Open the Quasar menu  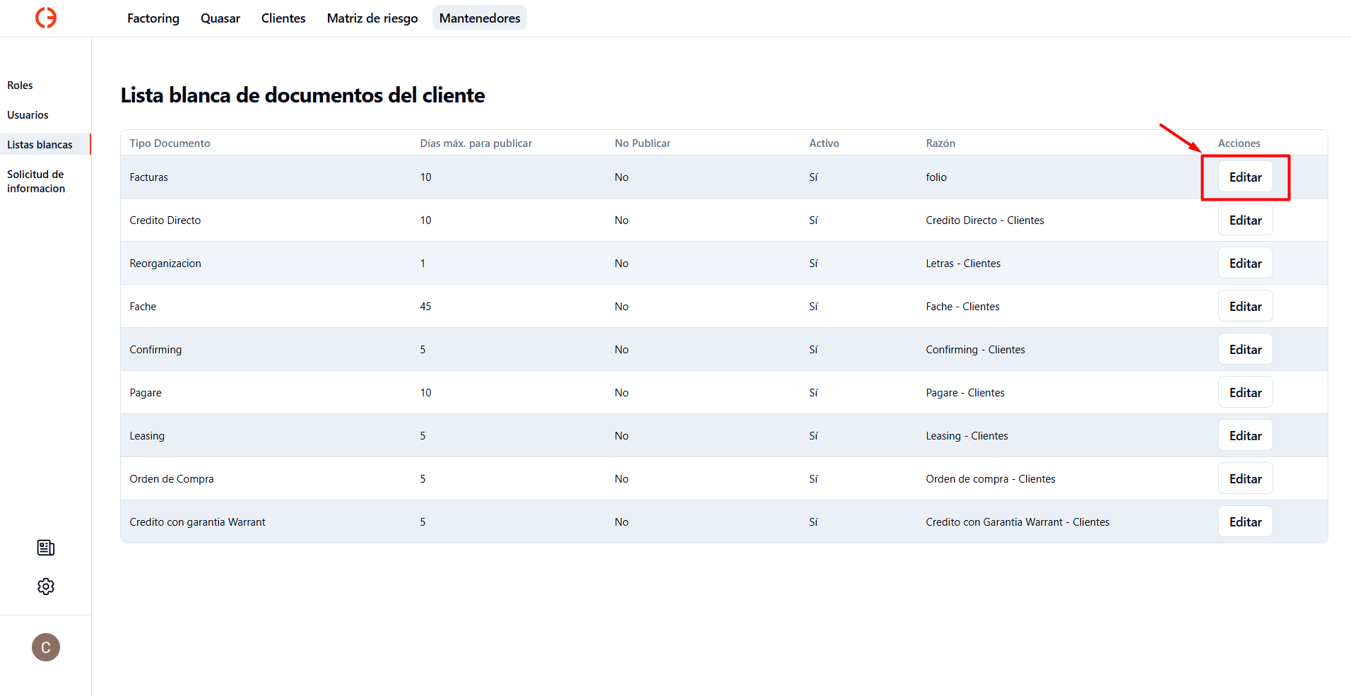220,18
